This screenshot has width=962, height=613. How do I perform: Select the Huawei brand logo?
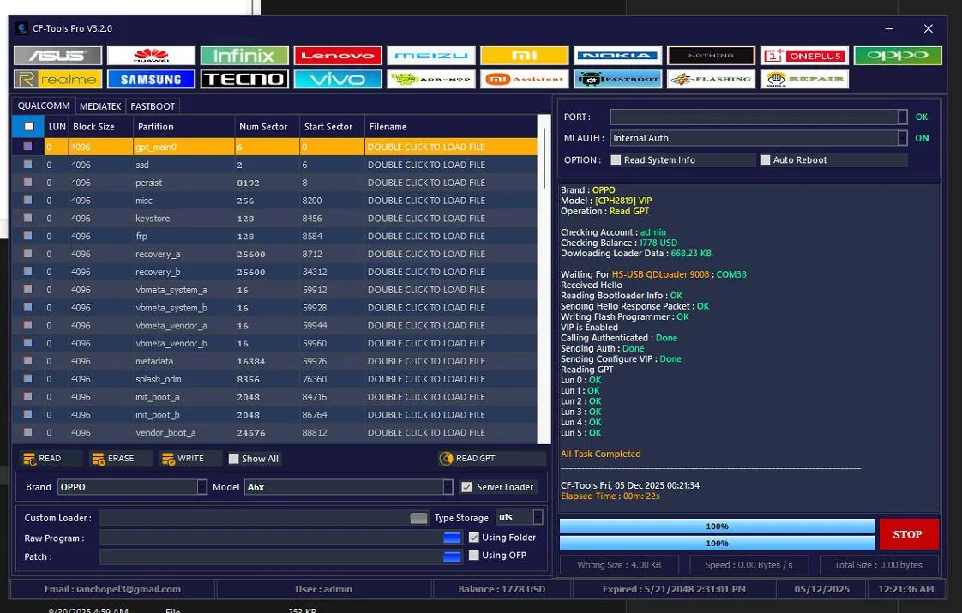[x=151, y=56]
